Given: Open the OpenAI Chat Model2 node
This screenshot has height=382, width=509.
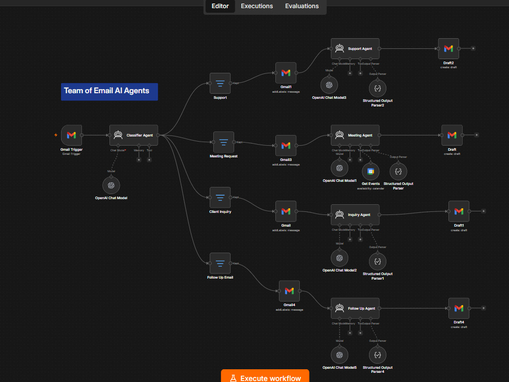Looking at the screenshot, I should click(x=340, y=258).
